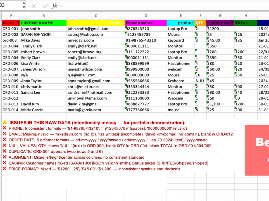269x201 pixels.
Task: Click the red 'order id' header cell
Action: (x=11, y=23)
